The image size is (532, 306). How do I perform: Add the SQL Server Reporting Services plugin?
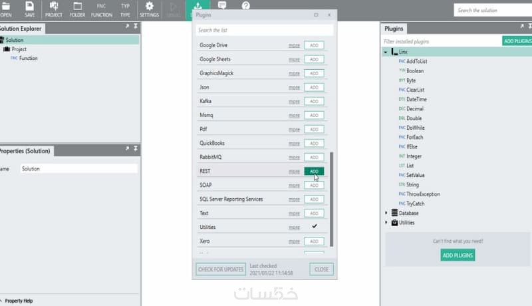[x=314, y=200]
